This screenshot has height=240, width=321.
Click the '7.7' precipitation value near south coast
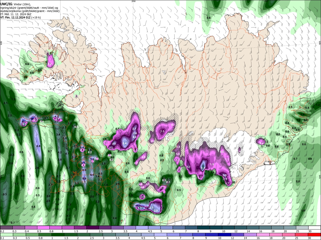[140, 208]
